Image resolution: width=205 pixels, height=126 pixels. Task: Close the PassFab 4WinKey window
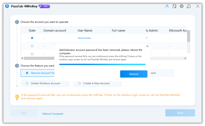pos(198,6)
